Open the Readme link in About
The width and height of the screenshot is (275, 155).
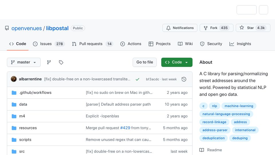click(x=211, y=150)
